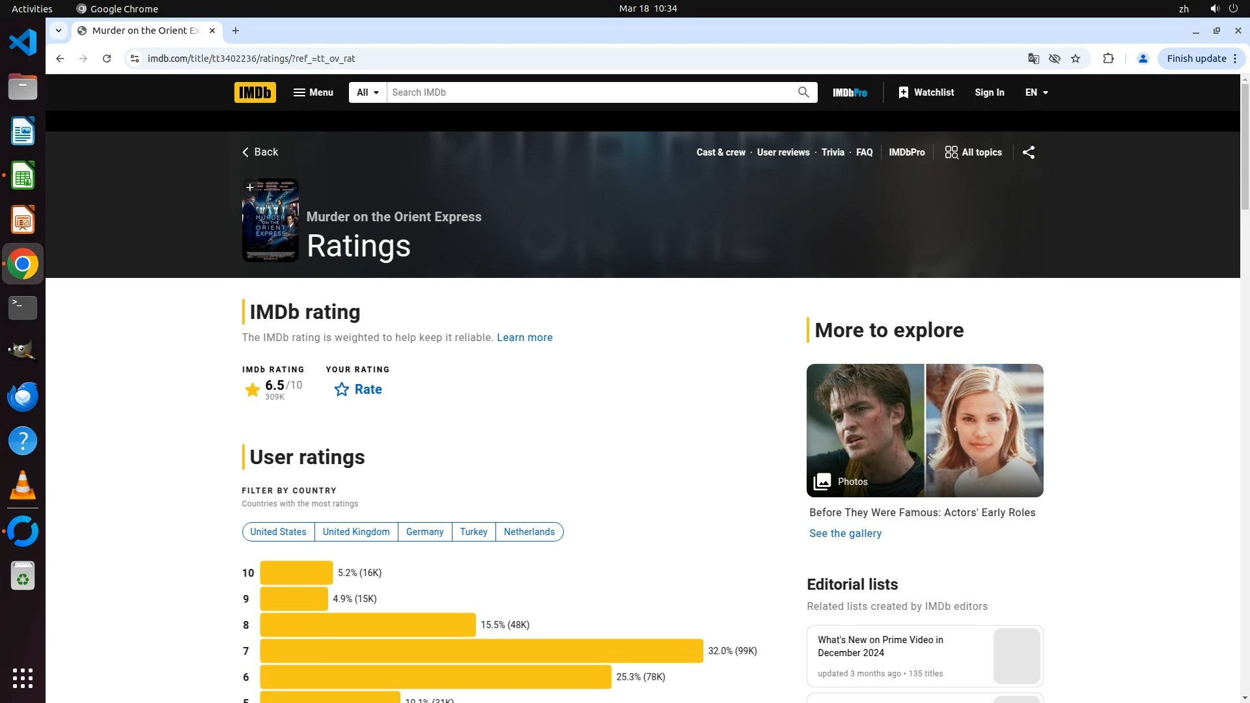Bookmark this page with star icon
1250x703 pixels.
coord(1076,59)
